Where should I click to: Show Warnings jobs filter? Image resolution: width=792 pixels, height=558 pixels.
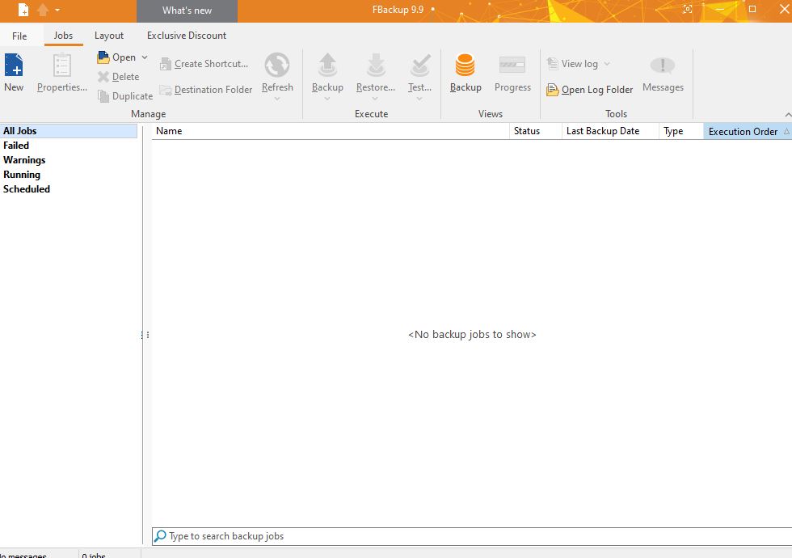(x=24, y=160)
